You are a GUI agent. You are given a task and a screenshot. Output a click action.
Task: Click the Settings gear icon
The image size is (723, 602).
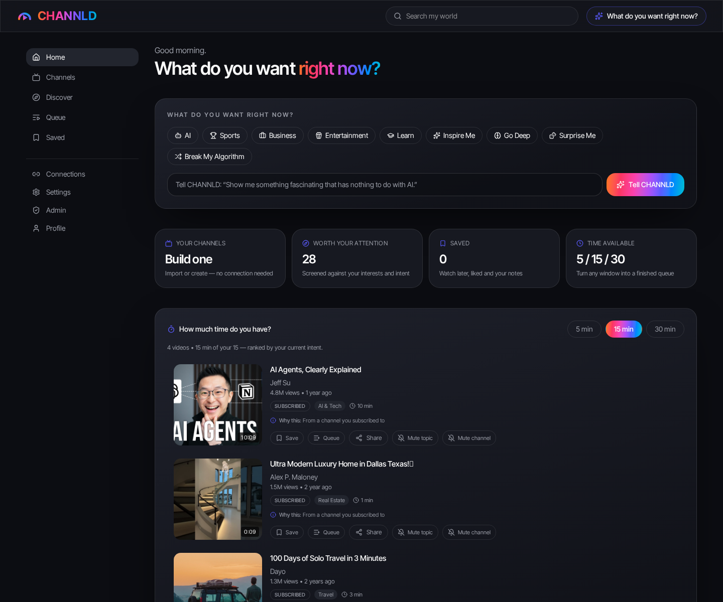(x=36, y=192)
